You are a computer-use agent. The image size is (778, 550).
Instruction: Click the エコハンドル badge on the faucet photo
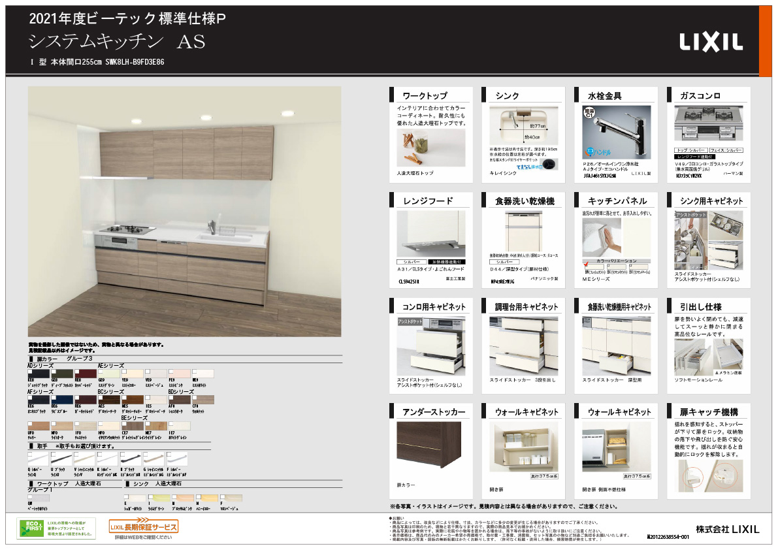(598, 152)
